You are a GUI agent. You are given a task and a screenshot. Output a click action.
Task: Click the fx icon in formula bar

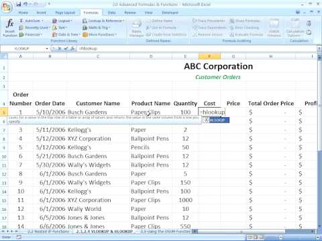coord(72,48)
